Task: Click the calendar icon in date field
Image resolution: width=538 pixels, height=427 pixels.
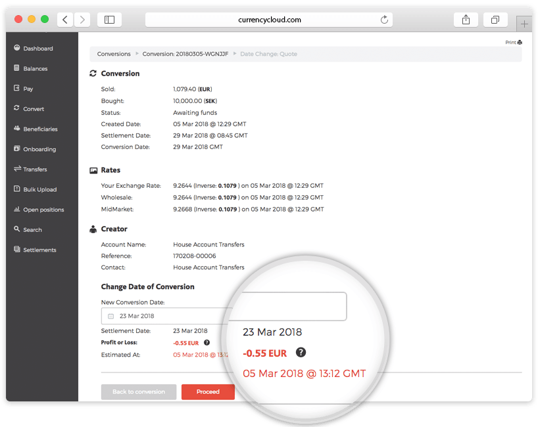Action: coord(111,316)
